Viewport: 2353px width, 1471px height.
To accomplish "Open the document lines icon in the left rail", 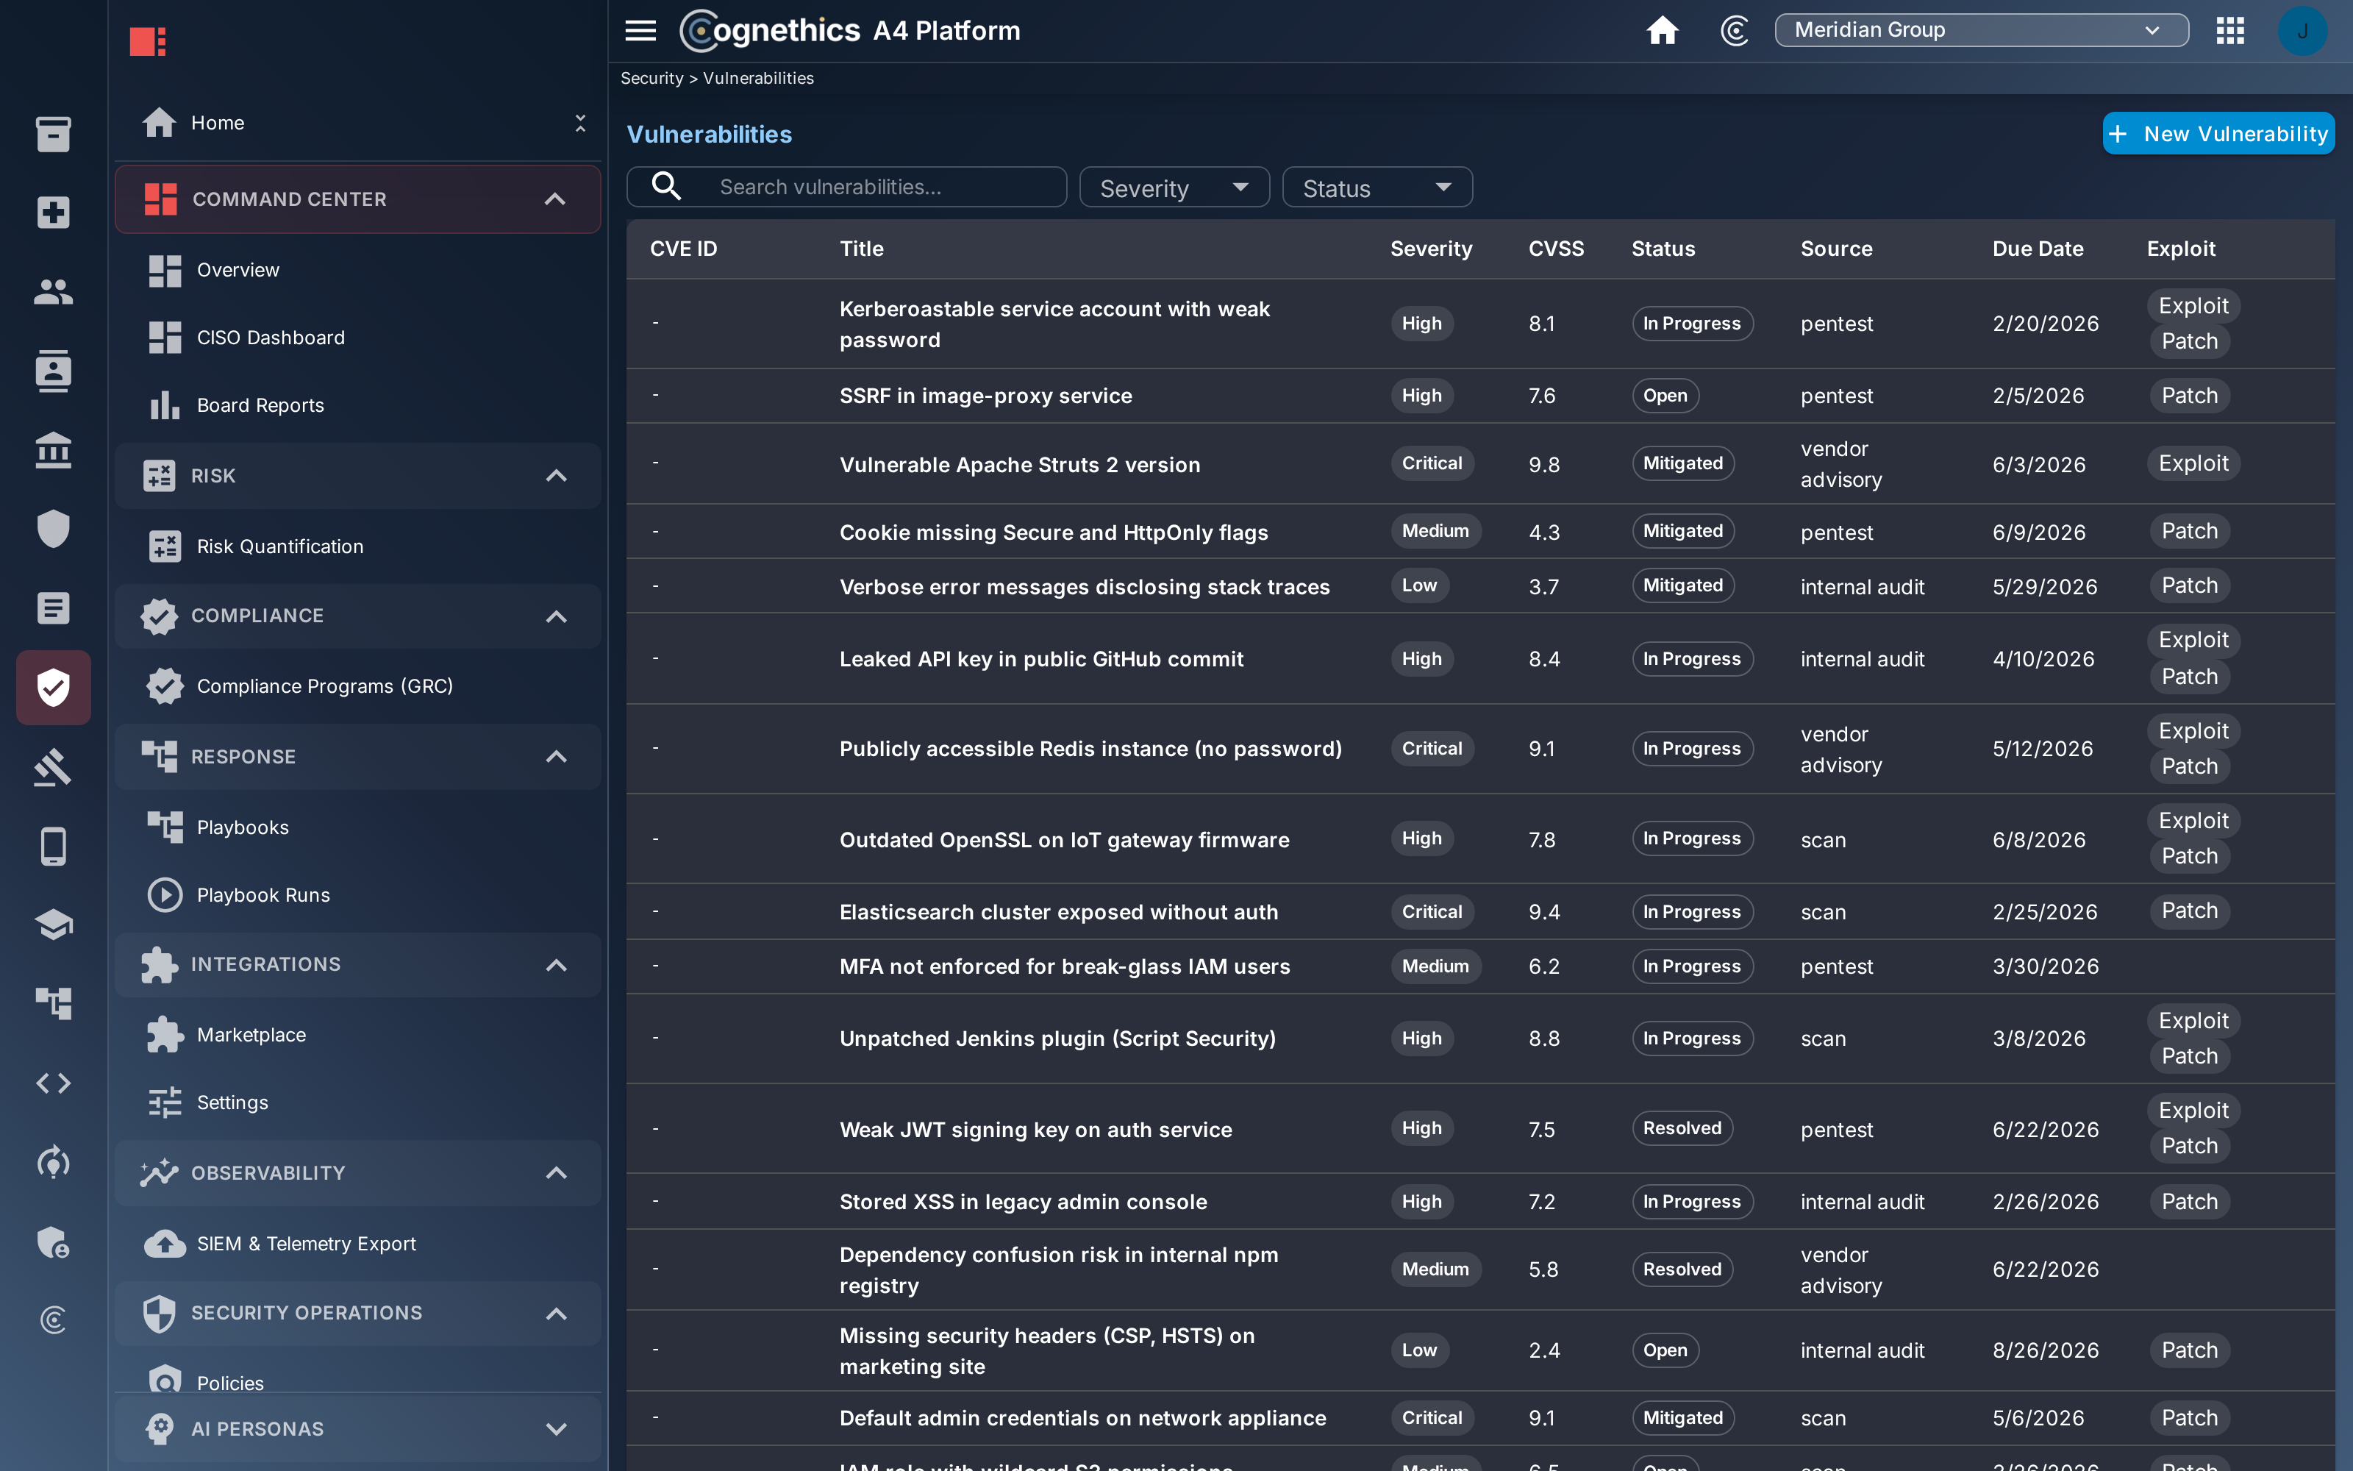I will pos(54,608).
